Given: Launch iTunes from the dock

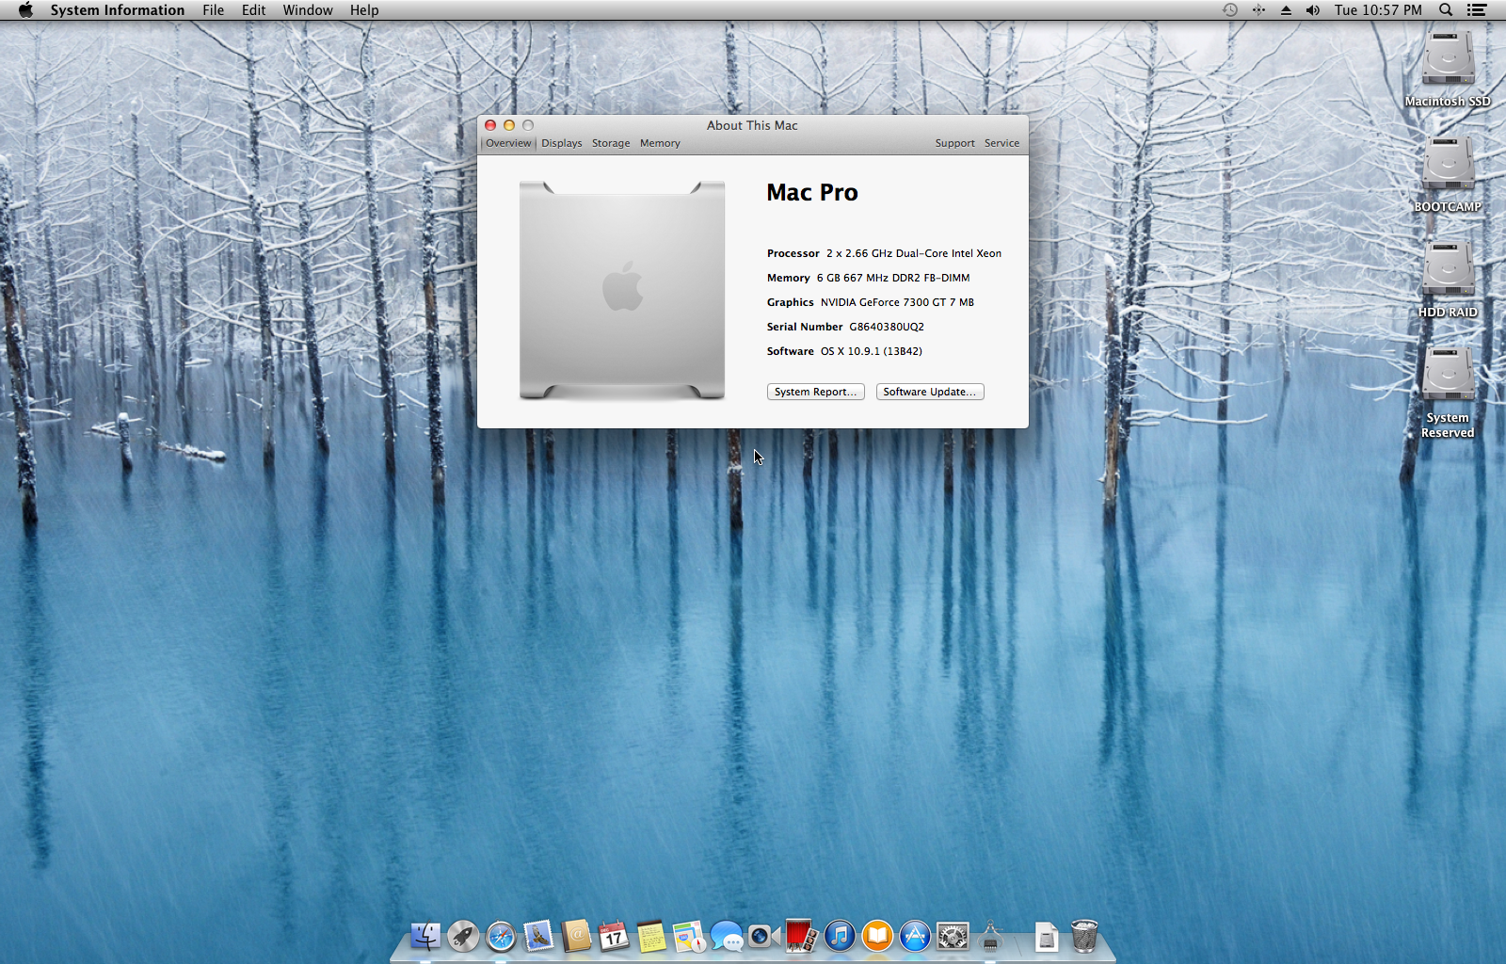Looking at the screenshot, I should pos(840,936).
